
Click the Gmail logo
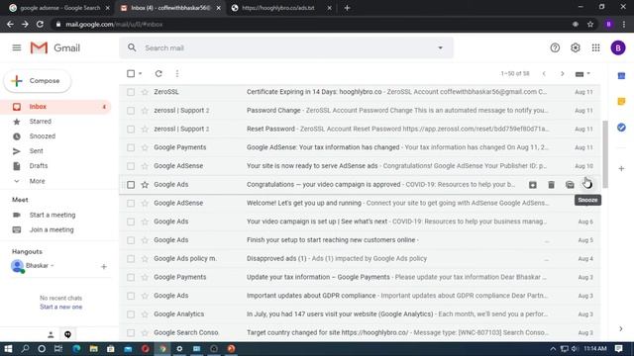point(55,48)
